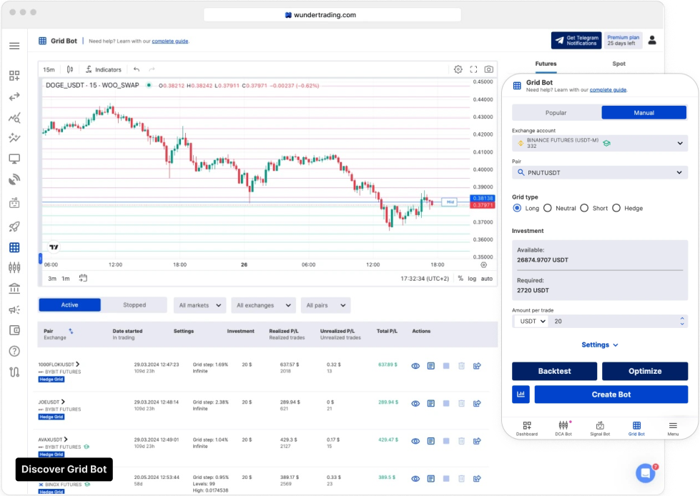Open the robot signal bot icon in the sidebar
This screenshot has width=700, height=496.
point(14,203)
